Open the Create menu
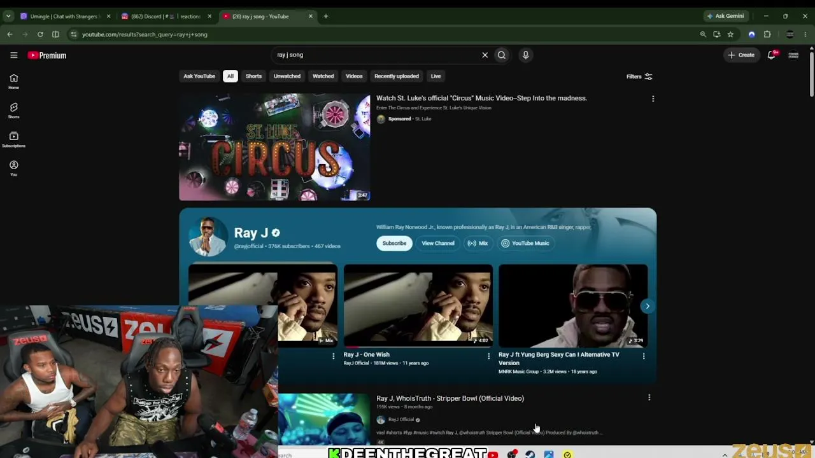 coord(742,55)
